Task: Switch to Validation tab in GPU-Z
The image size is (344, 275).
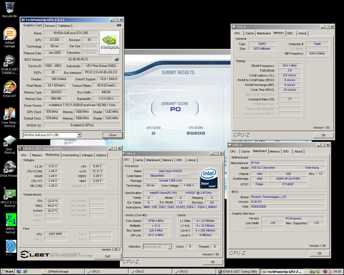Action: point(64,26)
